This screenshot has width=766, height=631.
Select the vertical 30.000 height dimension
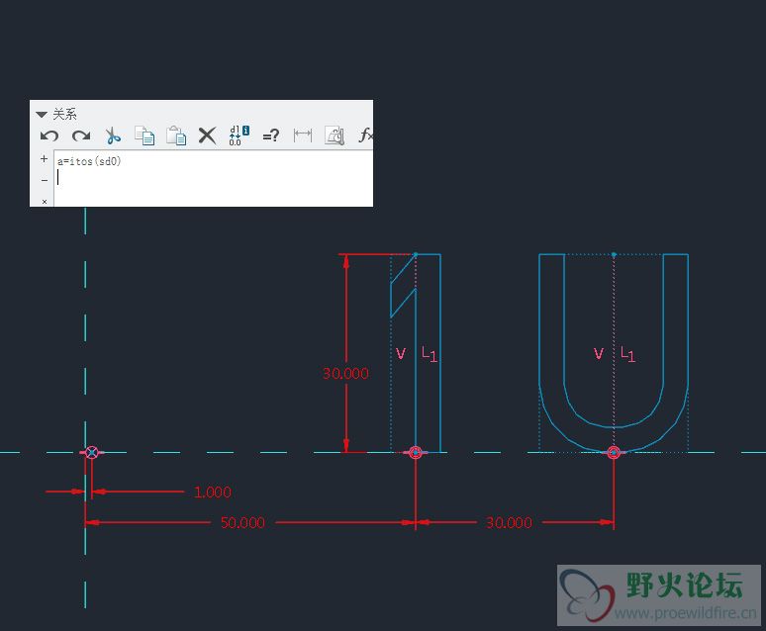coord(345,374)
